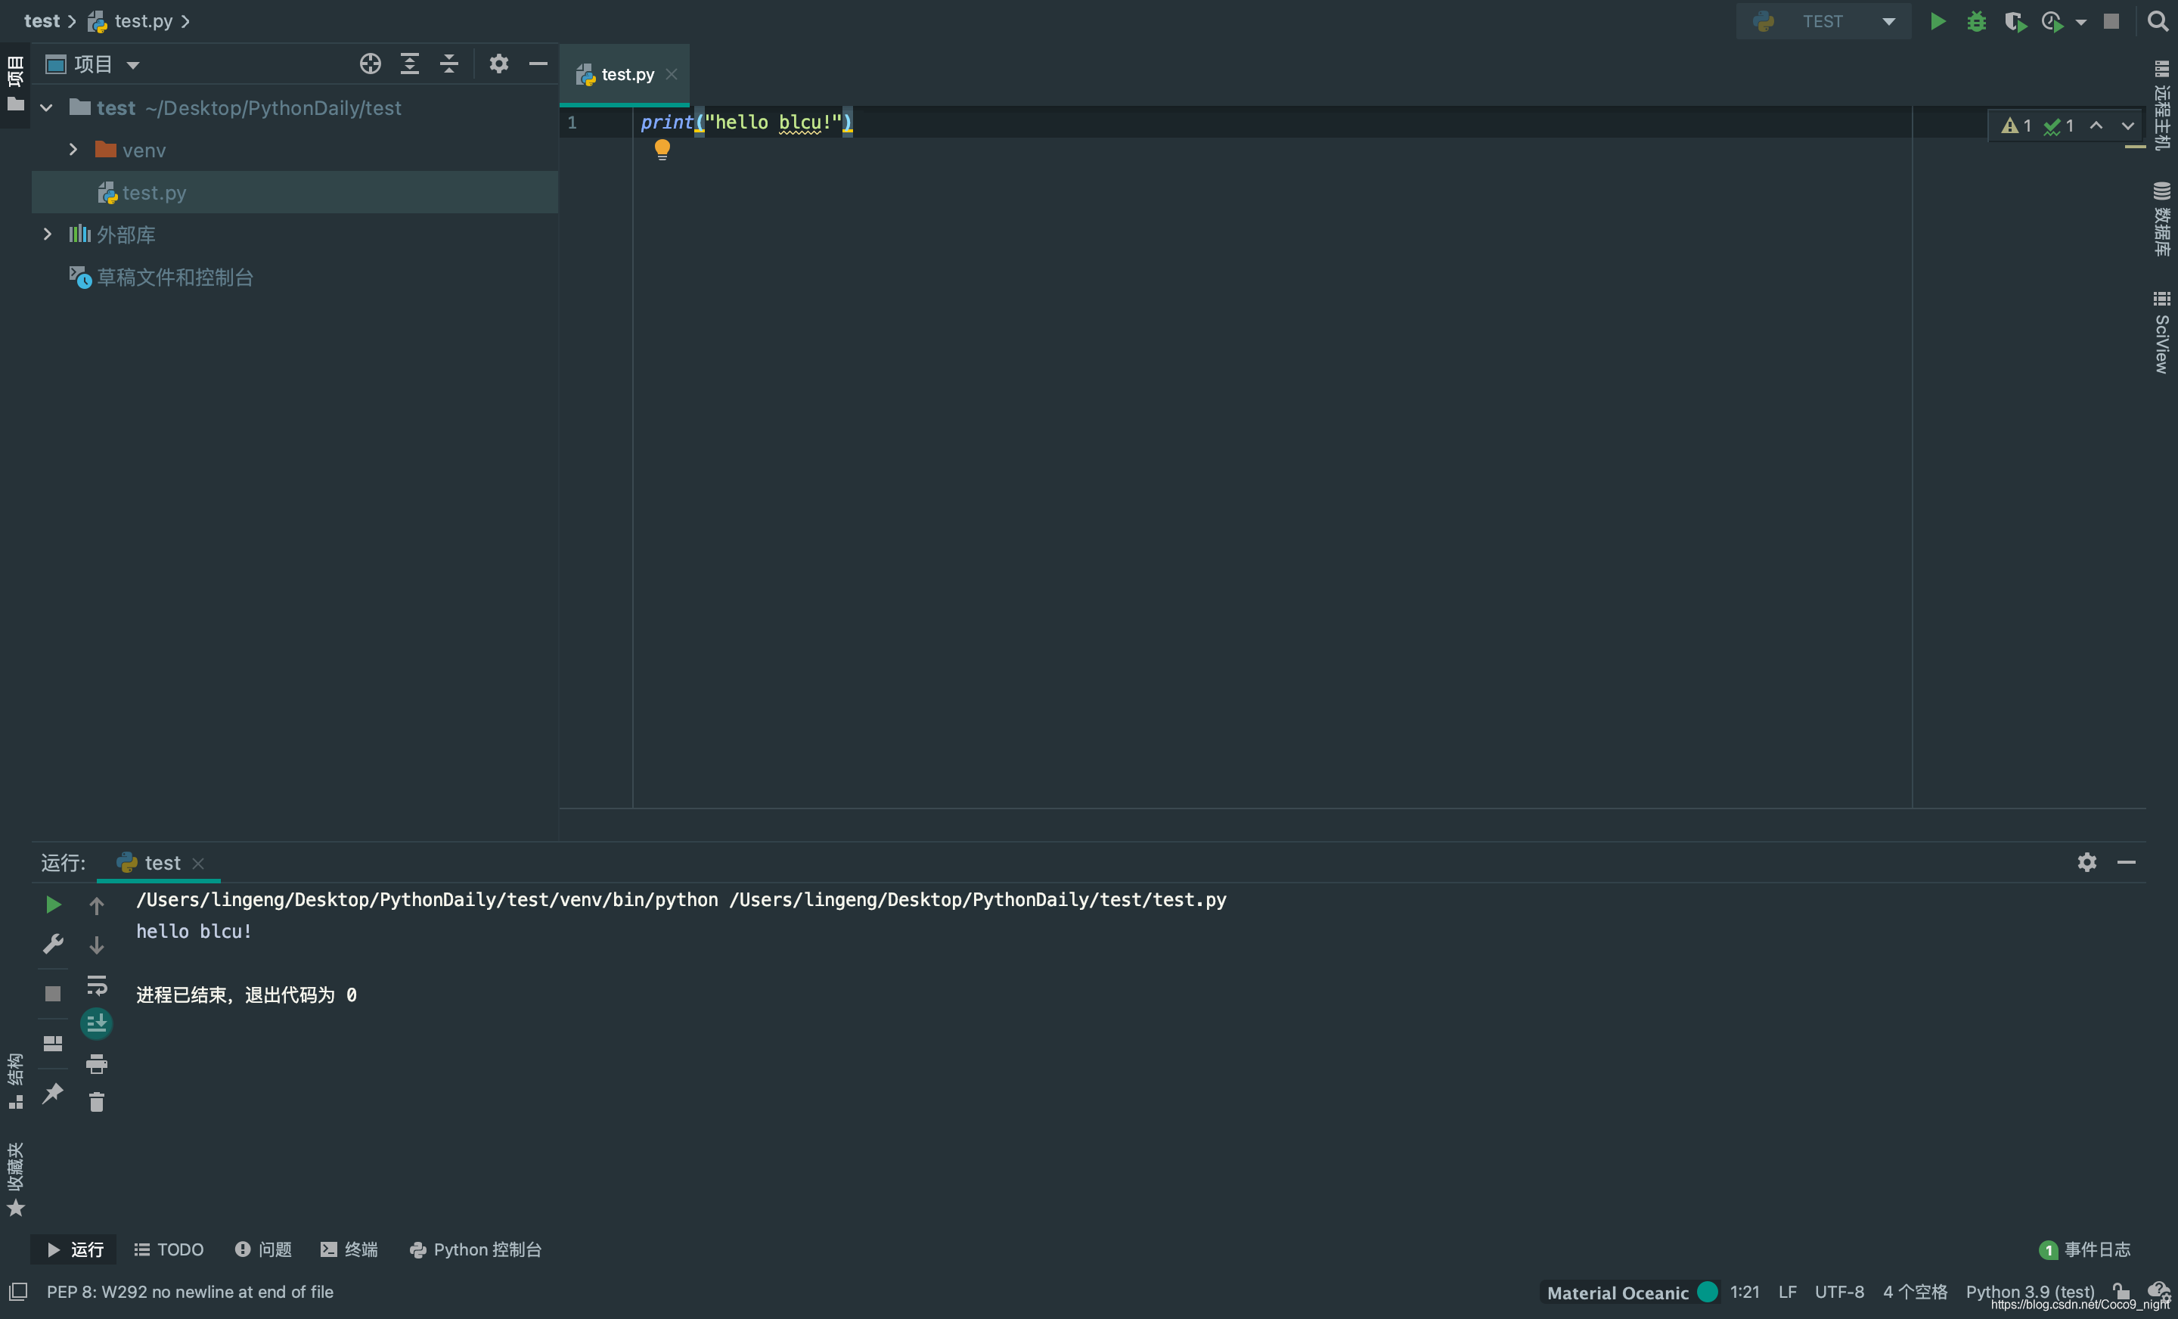Expand the venv folder

73,150
